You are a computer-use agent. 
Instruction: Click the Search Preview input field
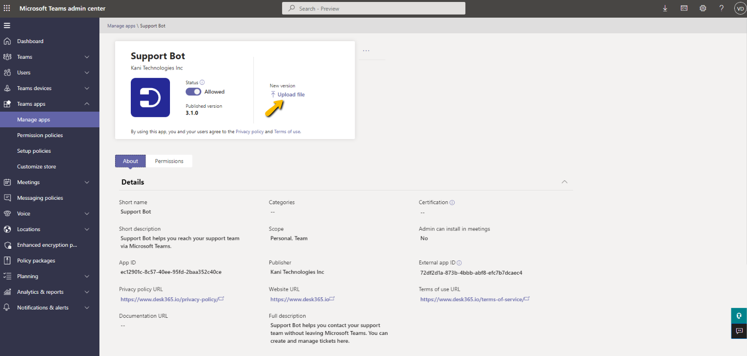[x=373, y=8]
